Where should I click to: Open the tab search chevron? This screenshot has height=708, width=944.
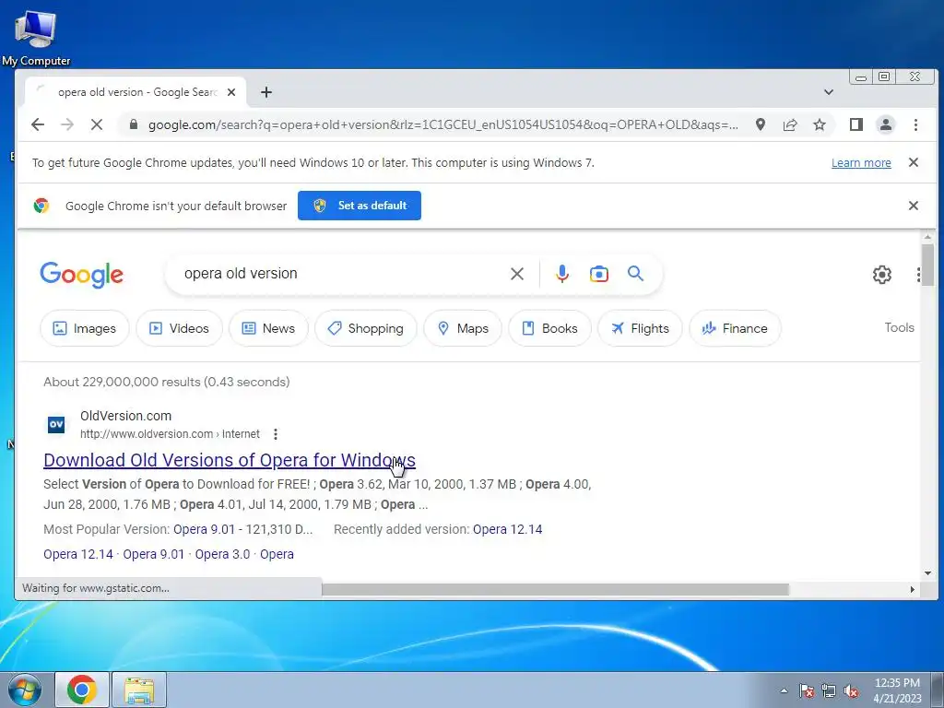[829, 92]
